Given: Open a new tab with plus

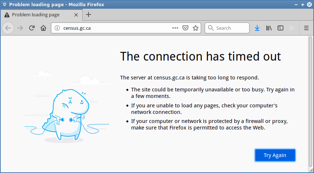Looking at the screenshot, I should point(88,15).
